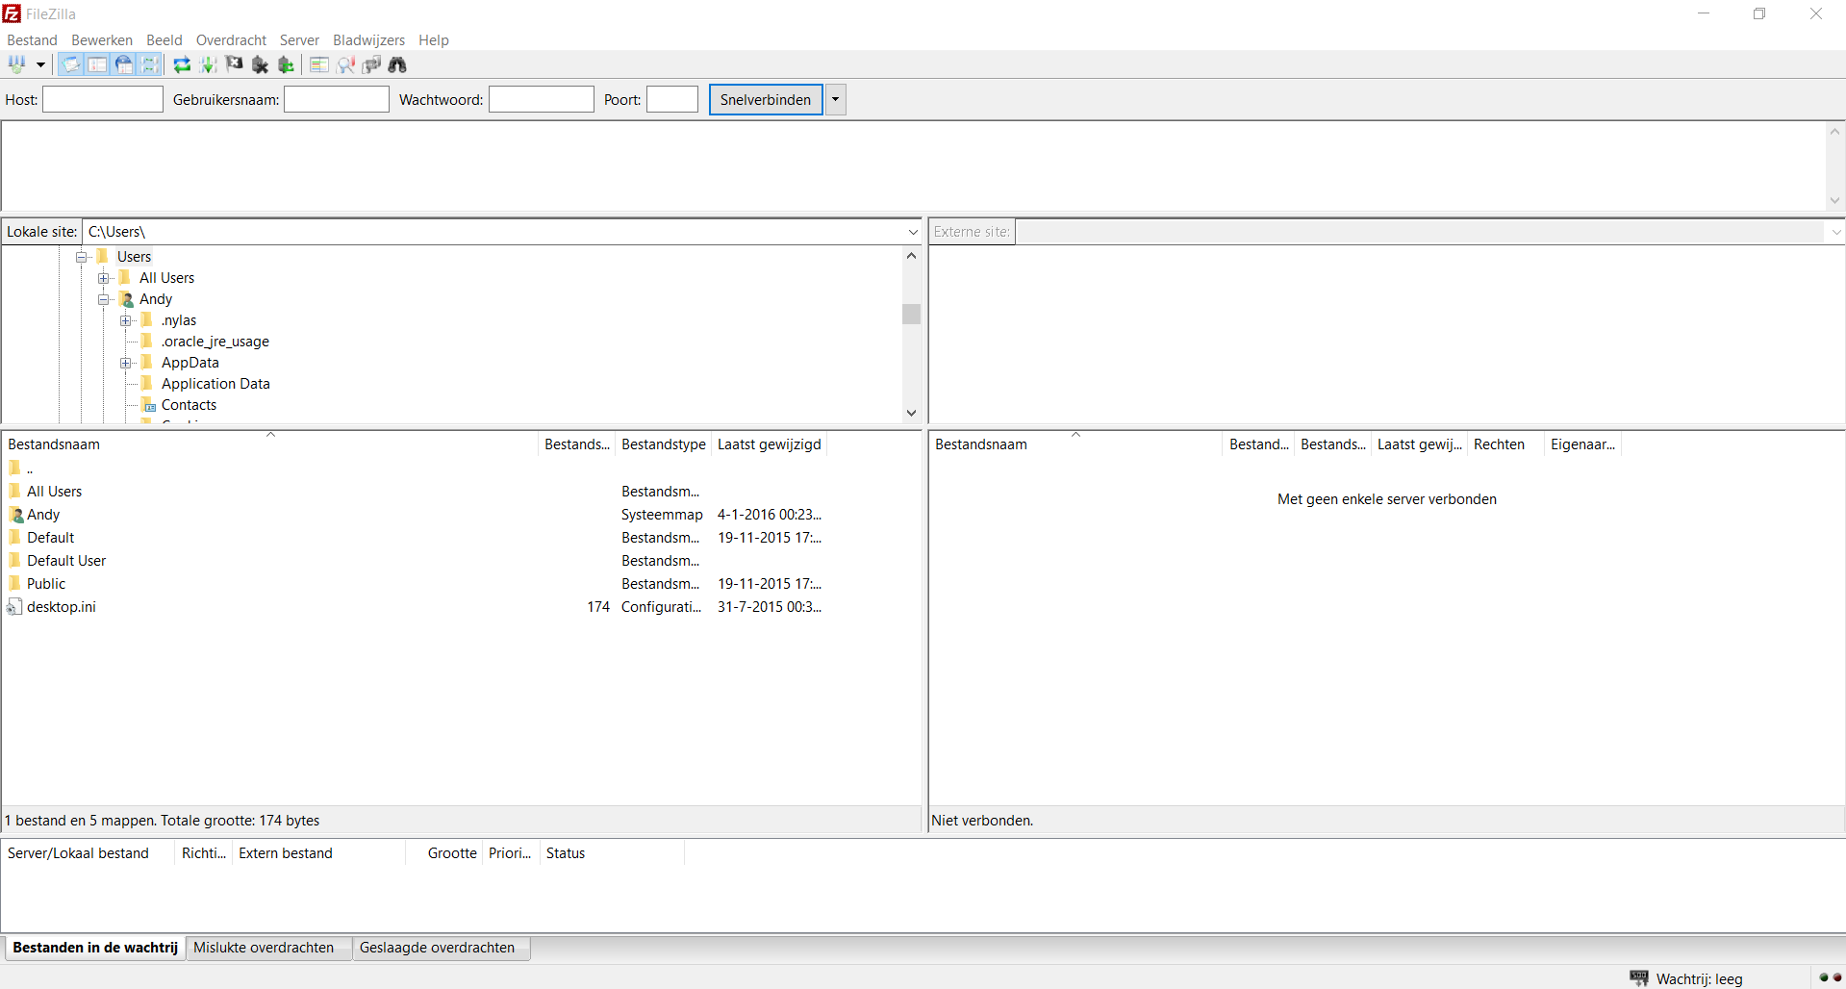This screenshot has height=989, width=1846.
Task: Refresh the file and folder lists
Action: (182, 64)
